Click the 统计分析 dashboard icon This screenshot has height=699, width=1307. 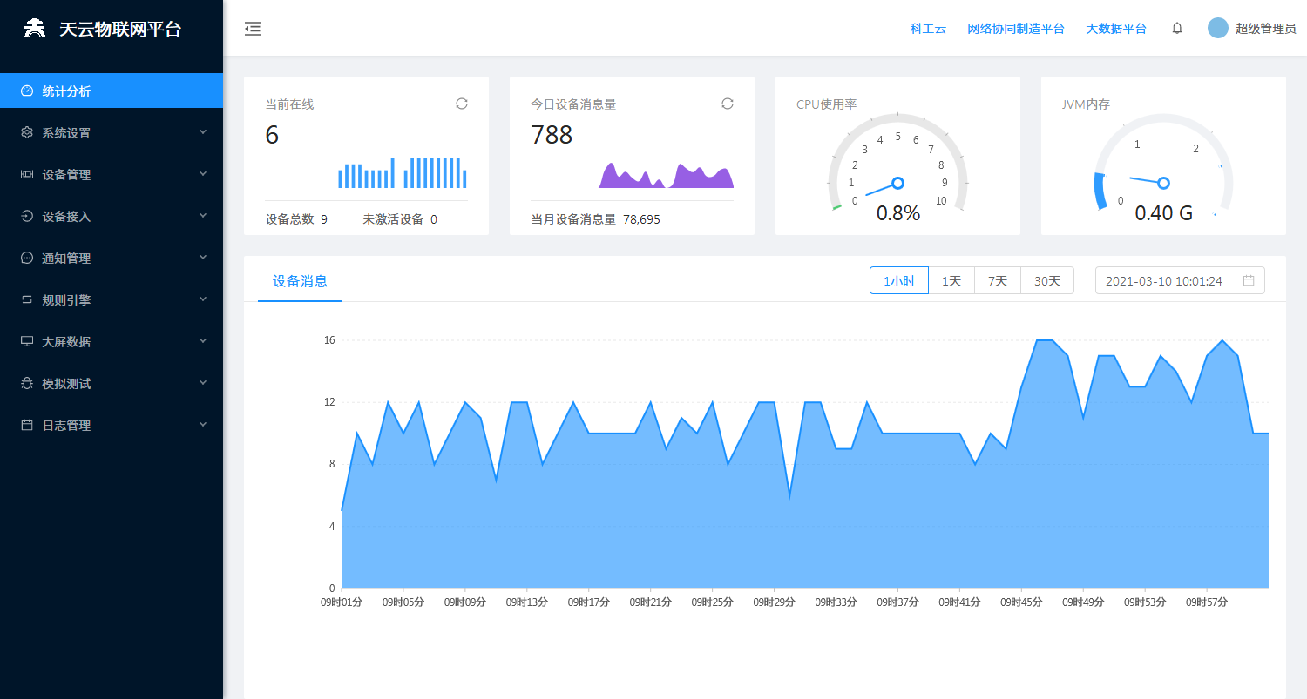pos(27,91)
